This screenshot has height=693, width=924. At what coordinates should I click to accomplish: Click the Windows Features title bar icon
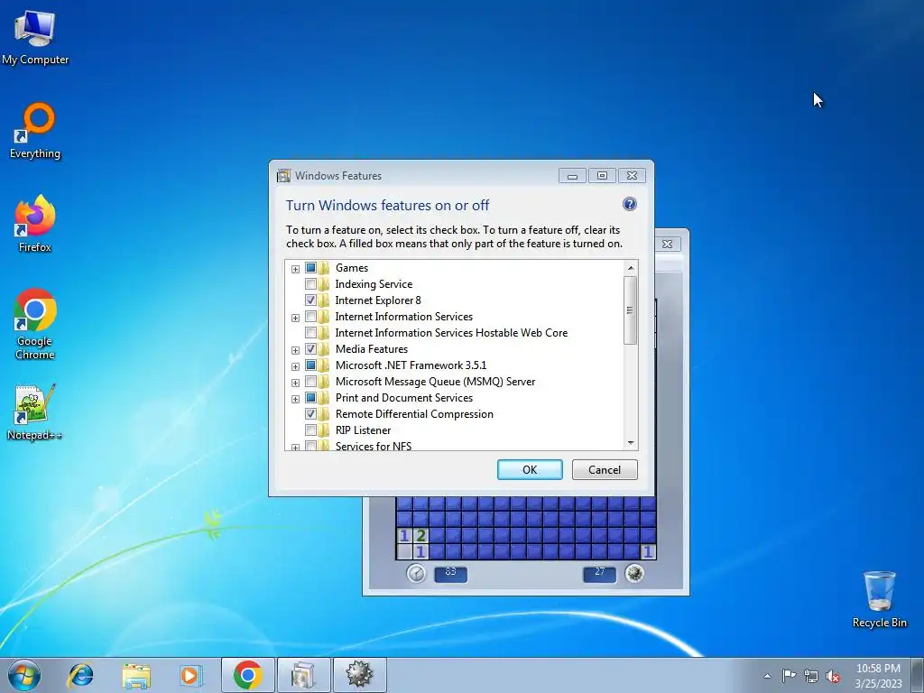pyautogui.click(x=284, y=176)
